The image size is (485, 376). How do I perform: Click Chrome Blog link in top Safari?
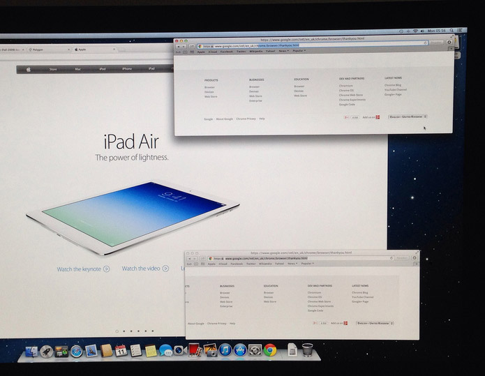tap(393, 84)
